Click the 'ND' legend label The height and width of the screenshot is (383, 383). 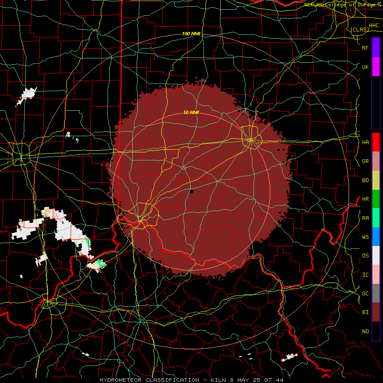365,331
